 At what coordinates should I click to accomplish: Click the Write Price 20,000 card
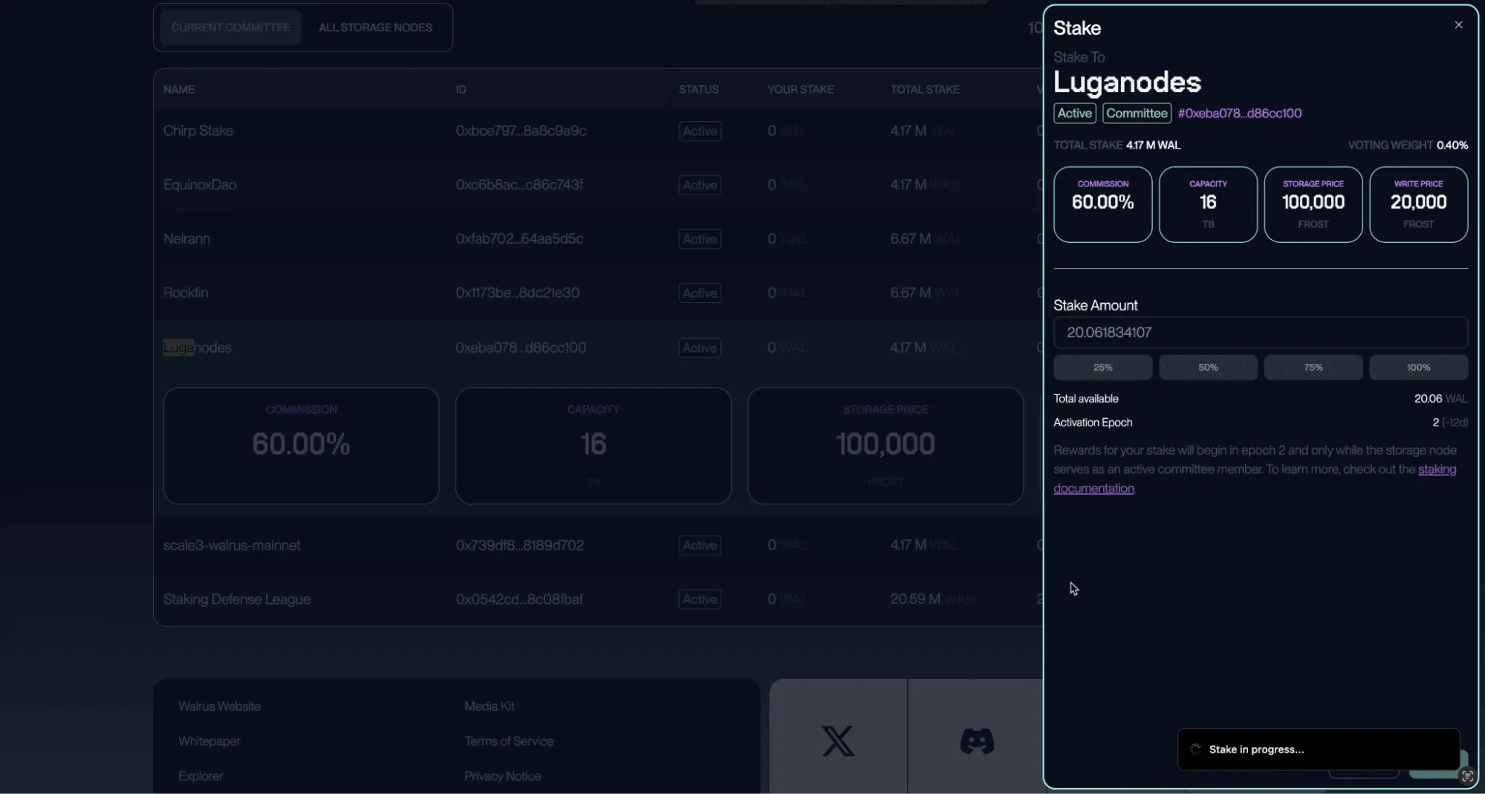point(1418,204)
